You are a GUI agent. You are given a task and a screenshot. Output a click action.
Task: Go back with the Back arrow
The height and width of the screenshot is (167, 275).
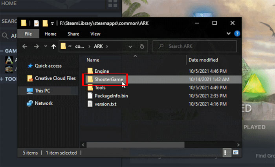[25, 46]
